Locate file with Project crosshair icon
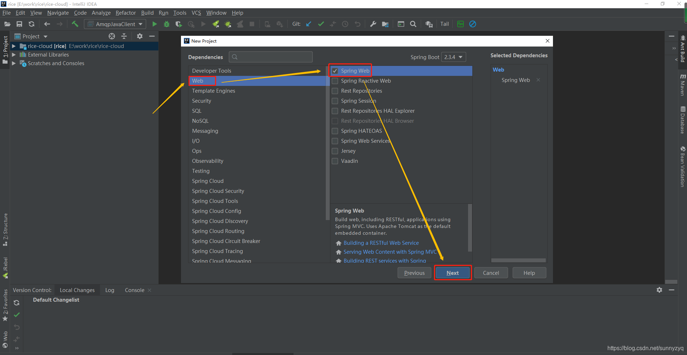Image resolution: width=687 pixels, height=355 pixels. (112, 36)
